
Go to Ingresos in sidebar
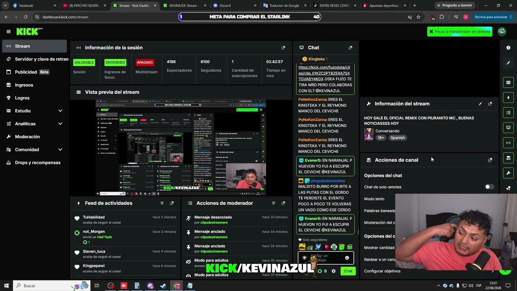click(x=34, y=85)
